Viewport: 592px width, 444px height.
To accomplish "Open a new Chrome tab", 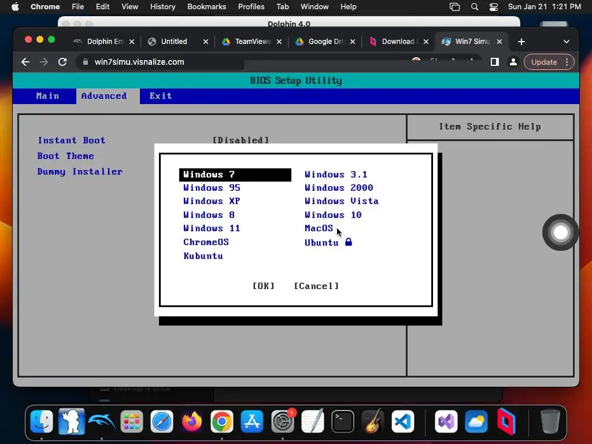I will tap(521, 42).
